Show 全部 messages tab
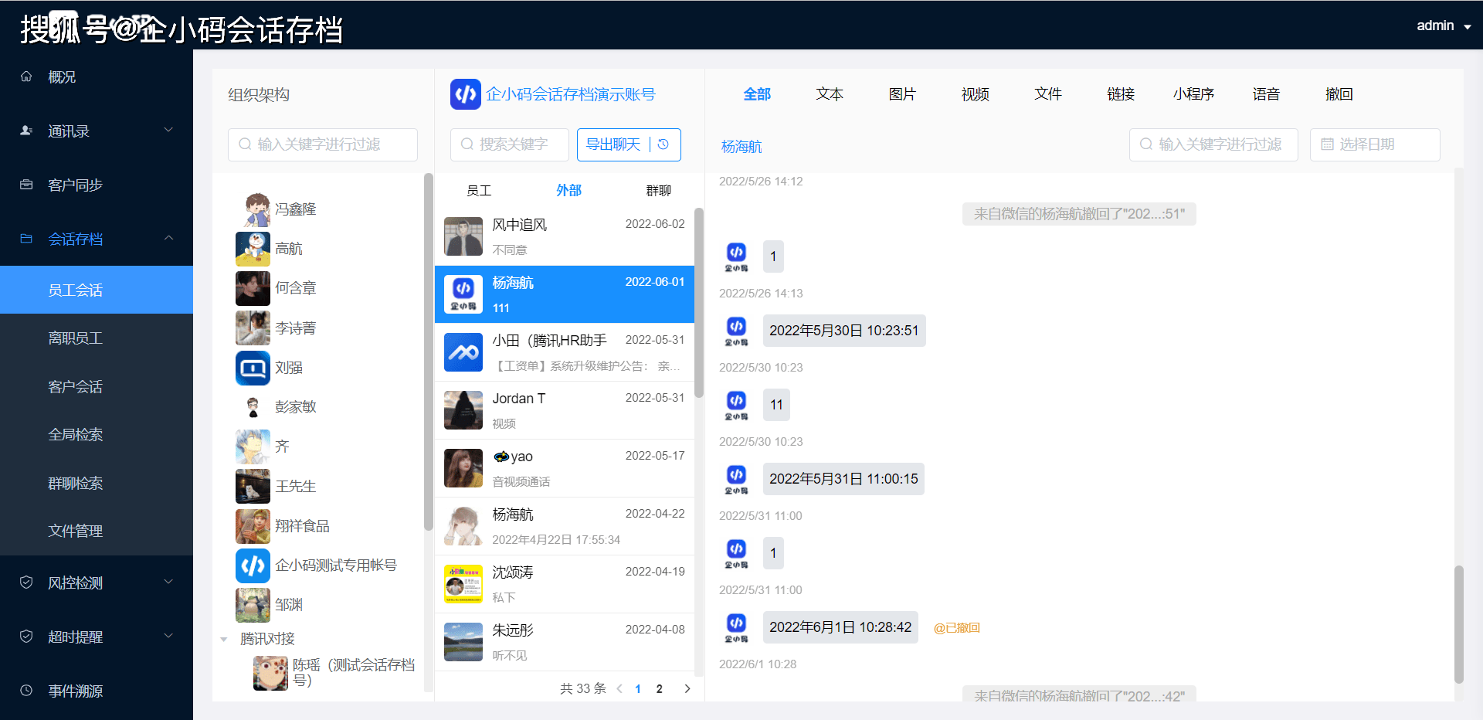1483x720 pixels. (x=757, y=94)
